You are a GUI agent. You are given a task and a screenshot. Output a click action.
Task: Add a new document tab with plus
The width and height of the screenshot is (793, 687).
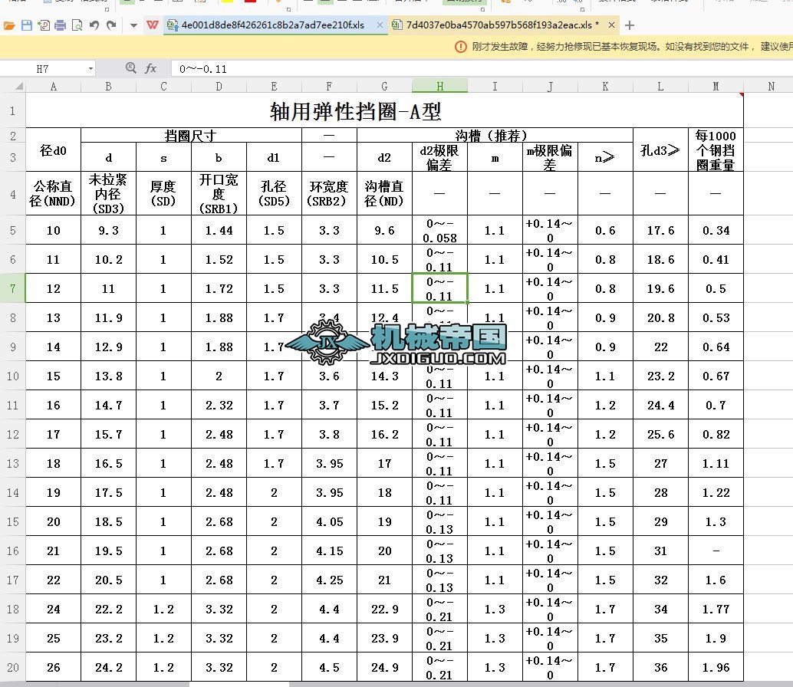pyautogui.click(x=630, y=25)
